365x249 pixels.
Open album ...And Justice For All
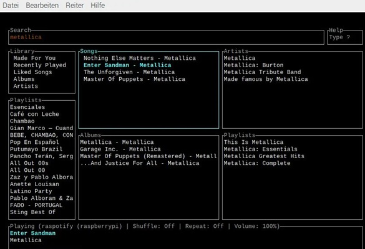click(140, 163)
